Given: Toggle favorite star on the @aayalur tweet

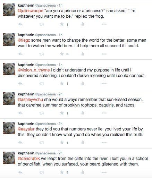Looking at the screenshot, I should 62,142.
